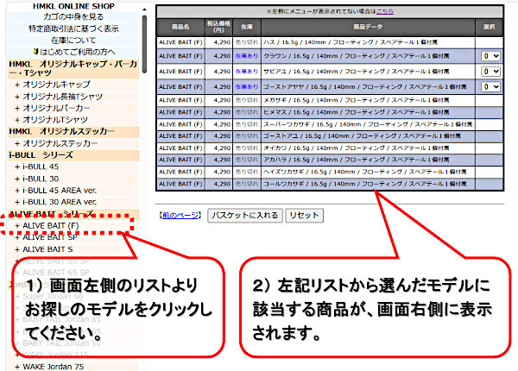The height and width of the screenshot is (371, 518).
Task: Select i-BULL 45 AREA ver. item
Action: (x=60, y=191)
